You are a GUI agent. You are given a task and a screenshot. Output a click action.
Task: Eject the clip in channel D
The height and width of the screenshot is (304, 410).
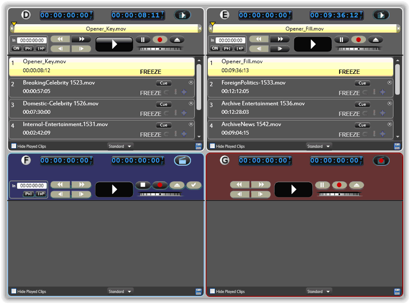click(177, 40)
